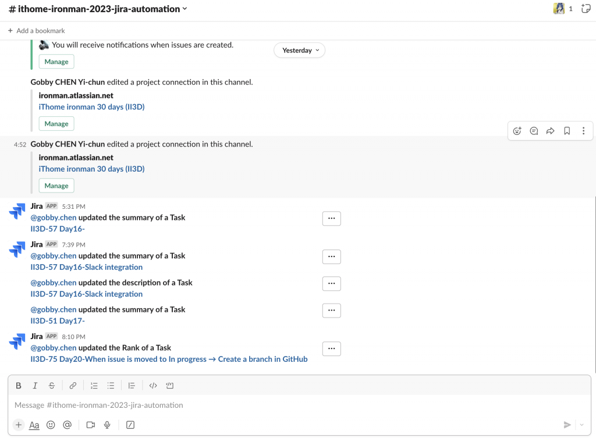Open more actions for the Rank update message

(331, 349)
